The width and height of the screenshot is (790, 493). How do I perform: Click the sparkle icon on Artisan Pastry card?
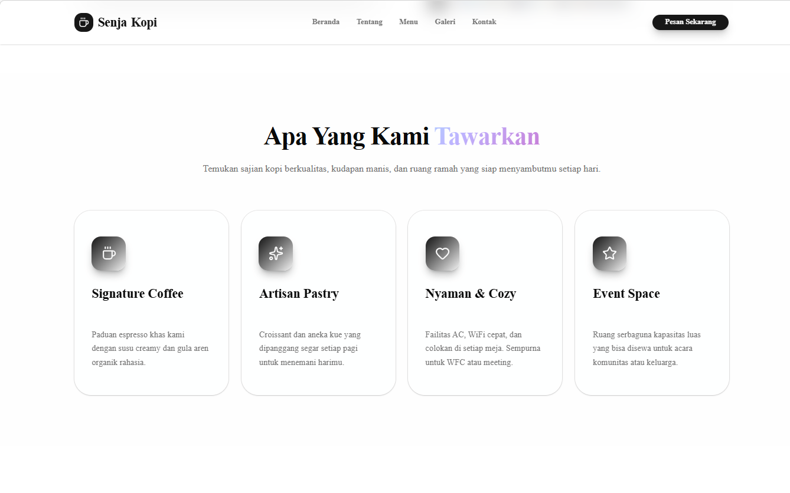pyautogui.click(x=276, y=253)
